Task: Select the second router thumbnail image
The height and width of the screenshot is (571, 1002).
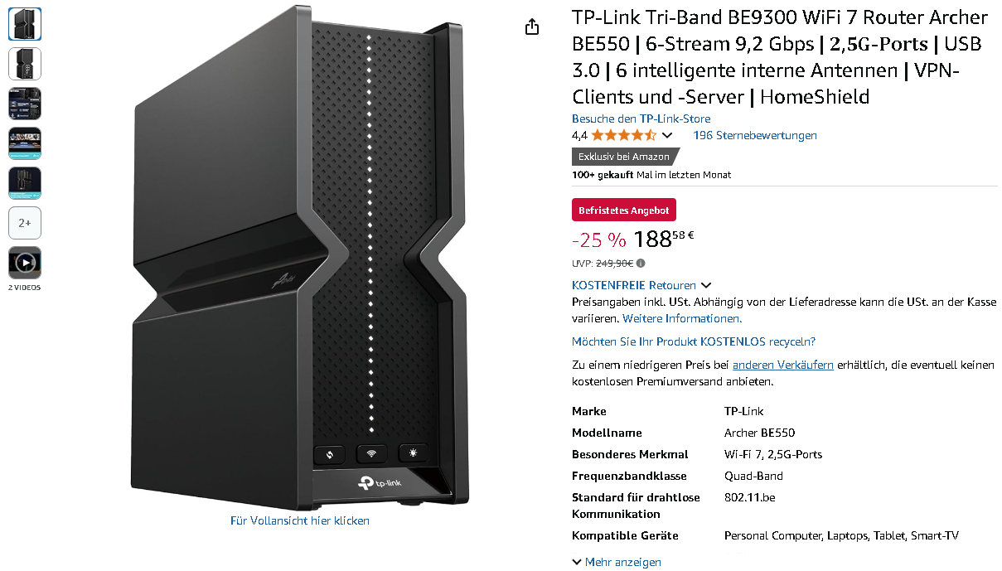Action: [25, 64]
